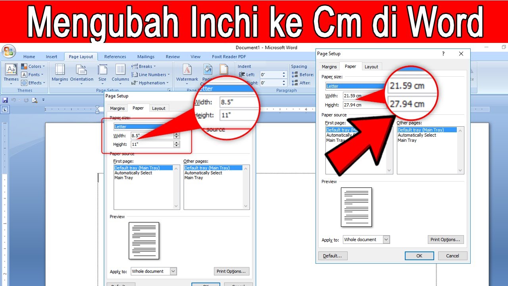Click the Spacing Before icon

pyautogui.click(x=295, y=75)
